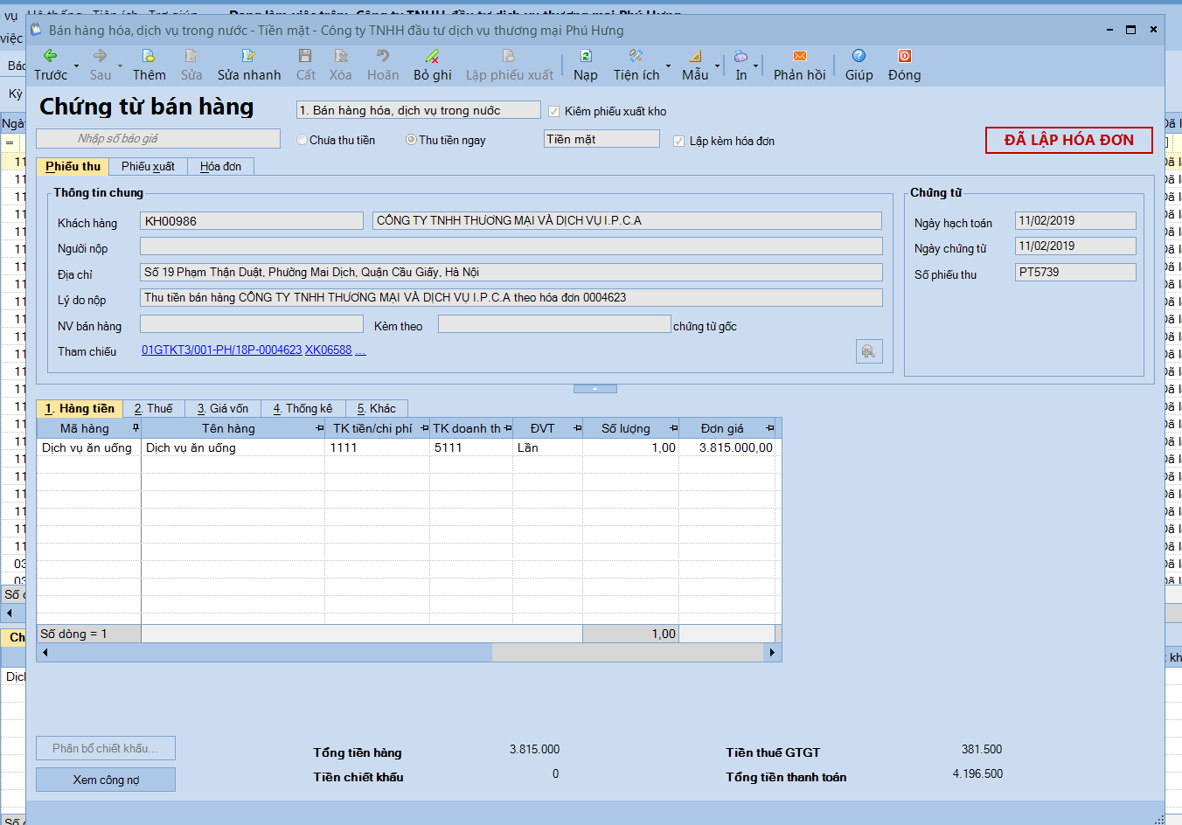Click the Trước back arrow icon
The image size is (1182, 825).
coord(50,56)
